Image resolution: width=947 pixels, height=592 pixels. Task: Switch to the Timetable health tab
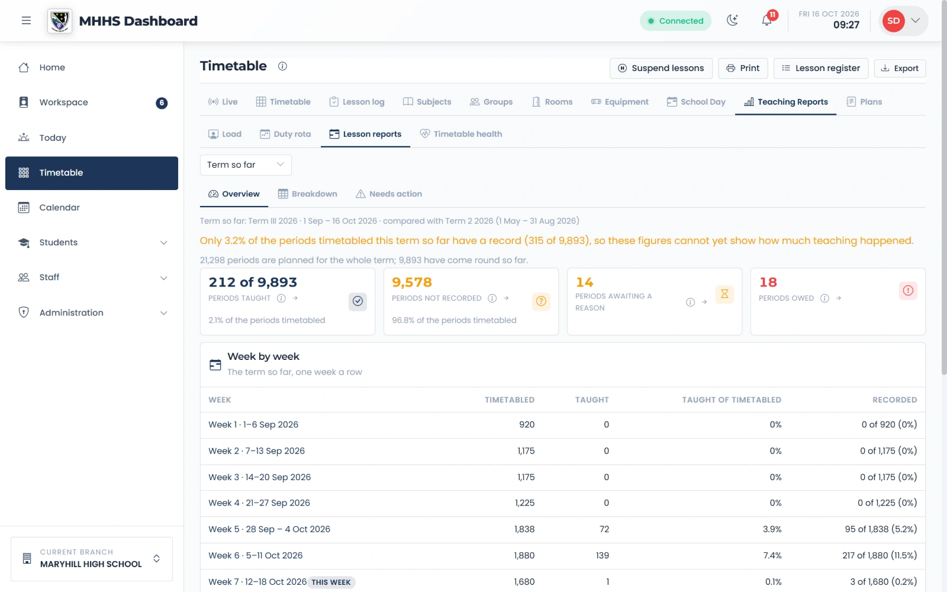(461, 134)
